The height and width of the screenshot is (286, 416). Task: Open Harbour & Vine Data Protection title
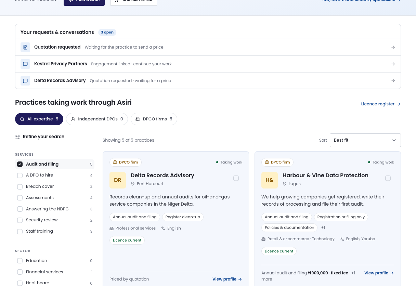pos(325,175)
